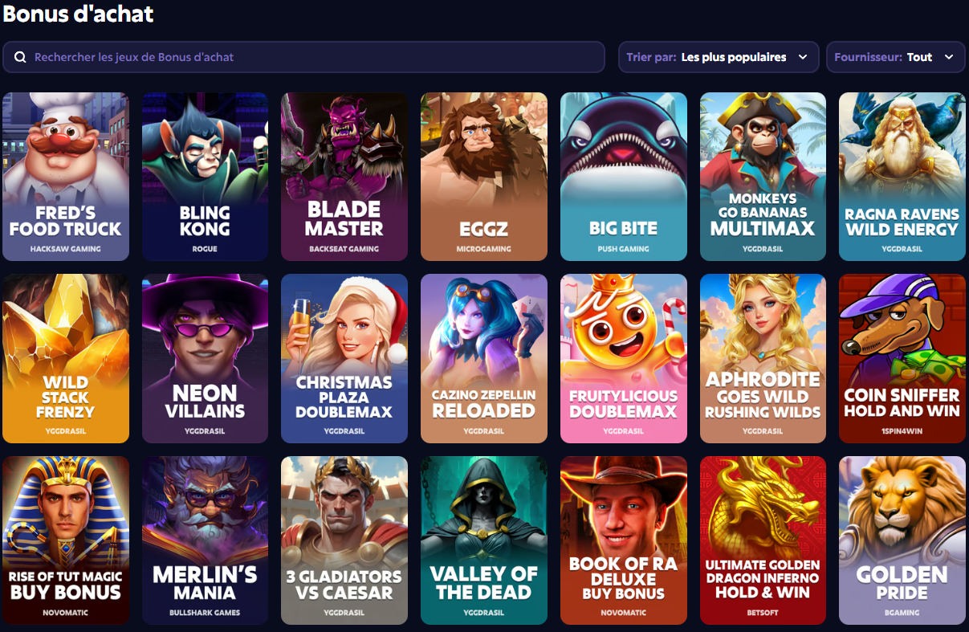Click the chevron next to "Tout"
Screen dimensions: 969x632
click(x=949, y=57)
